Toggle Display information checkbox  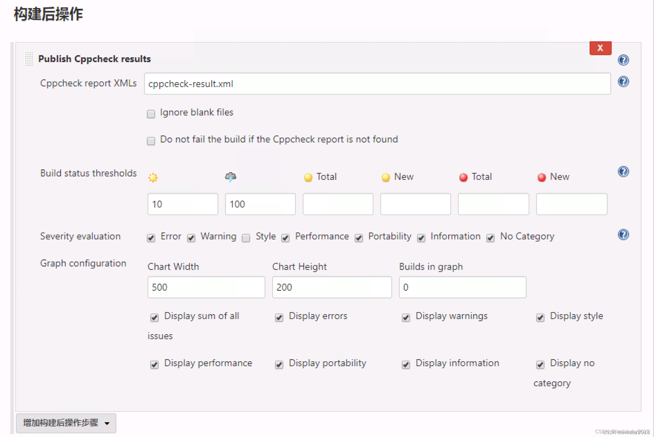[406, 365]
